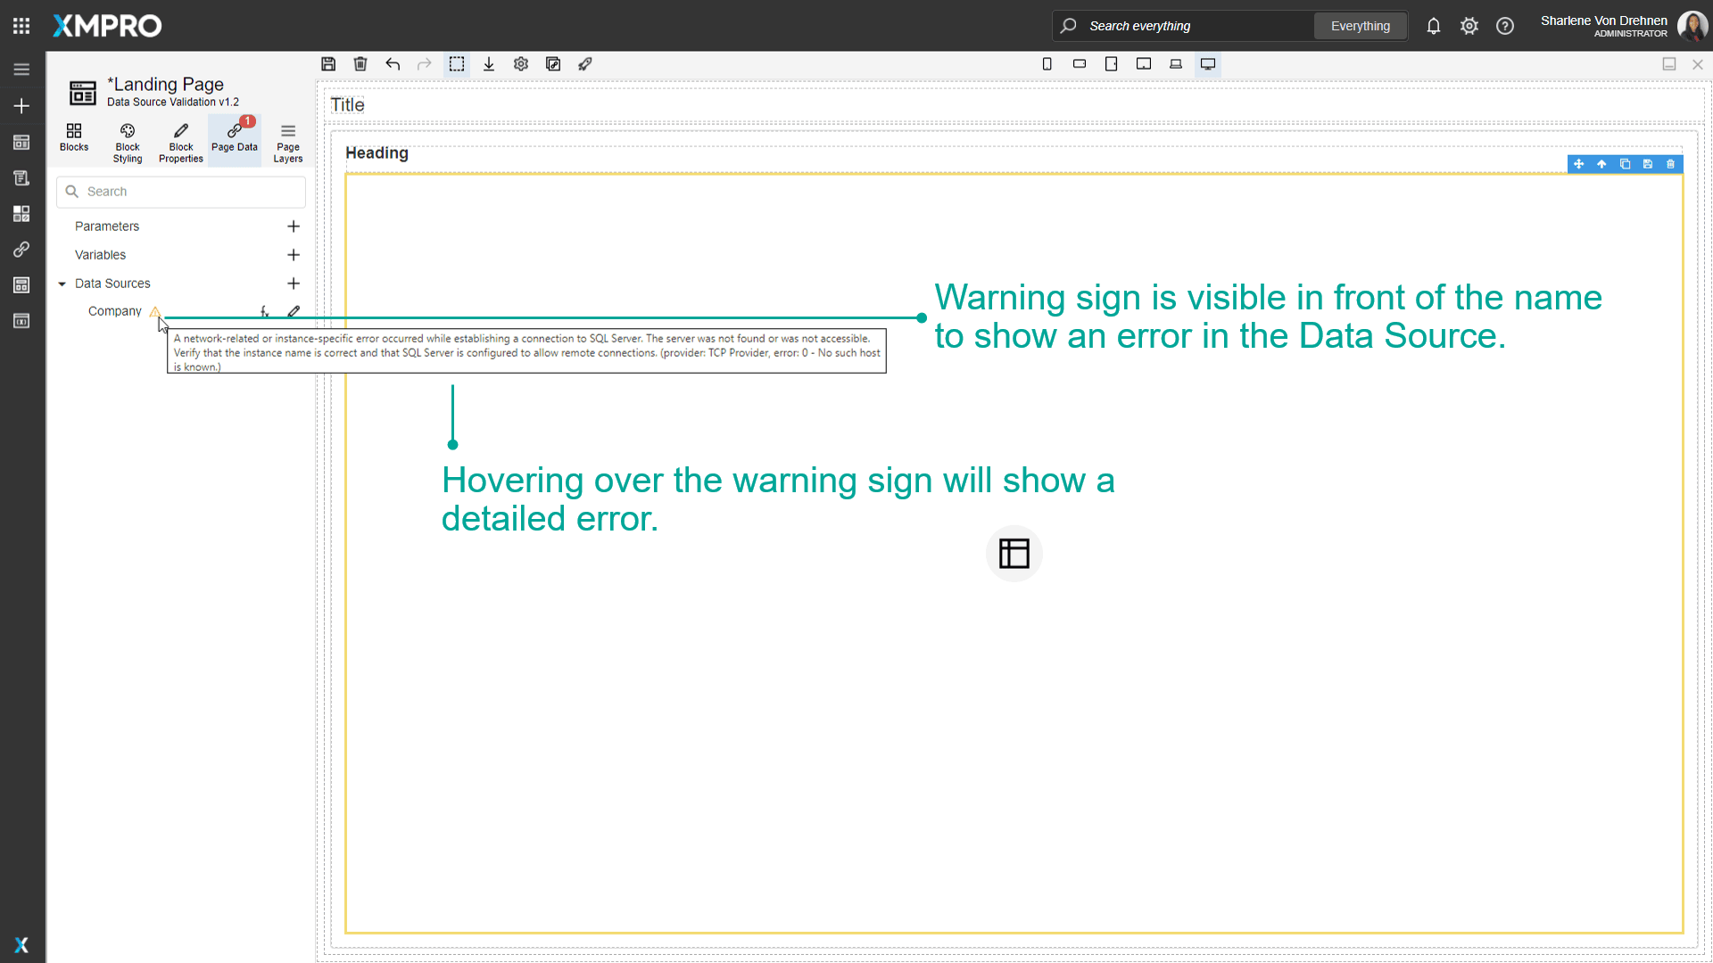Delete using the trash icon
This screenshot has width=1713, height=963.
point(360,64)
